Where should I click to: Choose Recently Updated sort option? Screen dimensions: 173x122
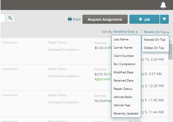126,114
